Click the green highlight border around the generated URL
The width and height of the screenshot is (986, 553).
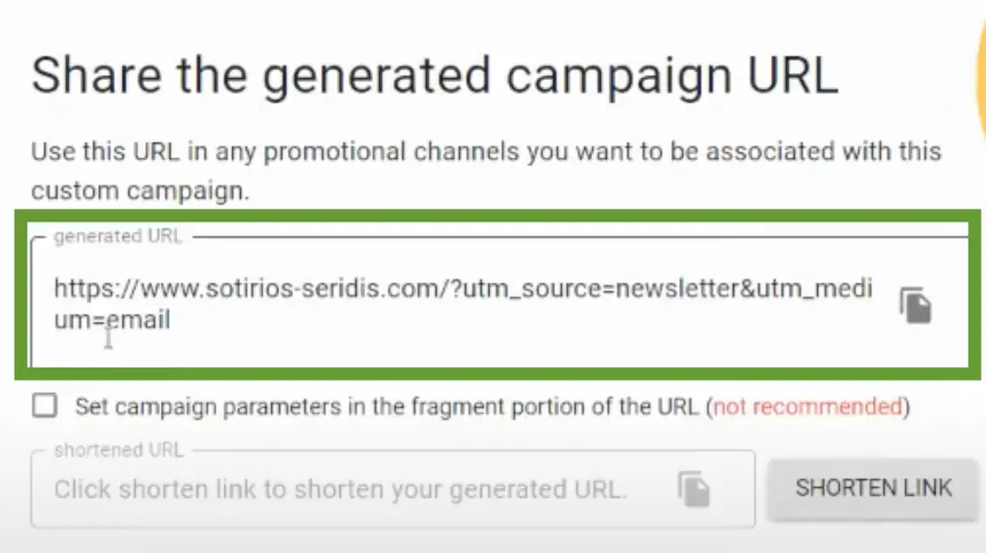click(496, 215)
